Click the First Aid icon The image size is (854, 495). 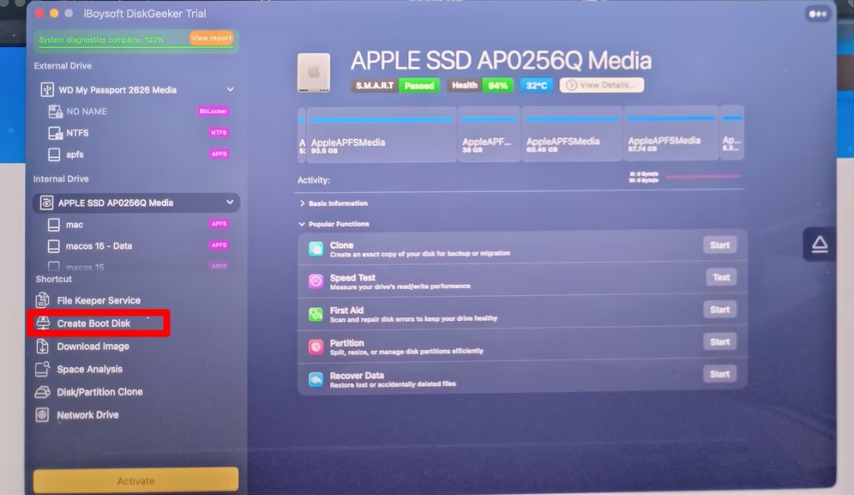[x=316, y=314]
